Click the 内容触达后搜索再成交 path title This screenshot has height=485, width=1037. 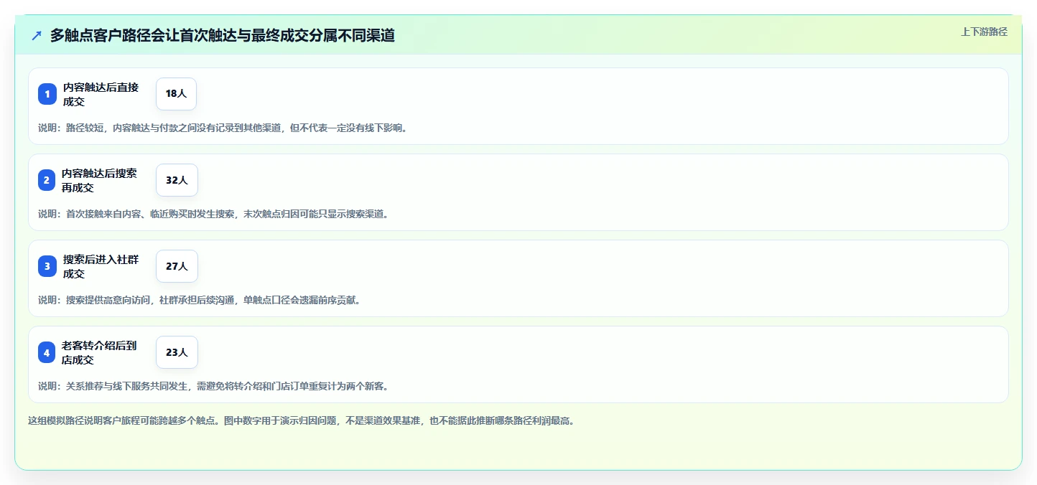(x=99, y=180)
